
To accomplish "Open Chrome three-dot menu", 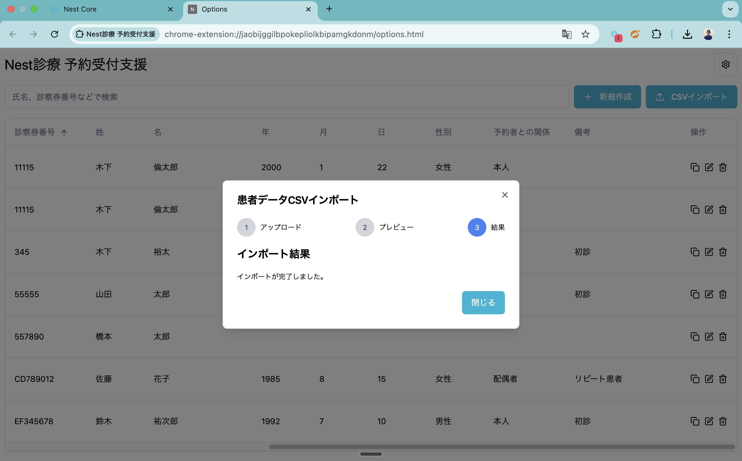I will [x=729, y=34].
